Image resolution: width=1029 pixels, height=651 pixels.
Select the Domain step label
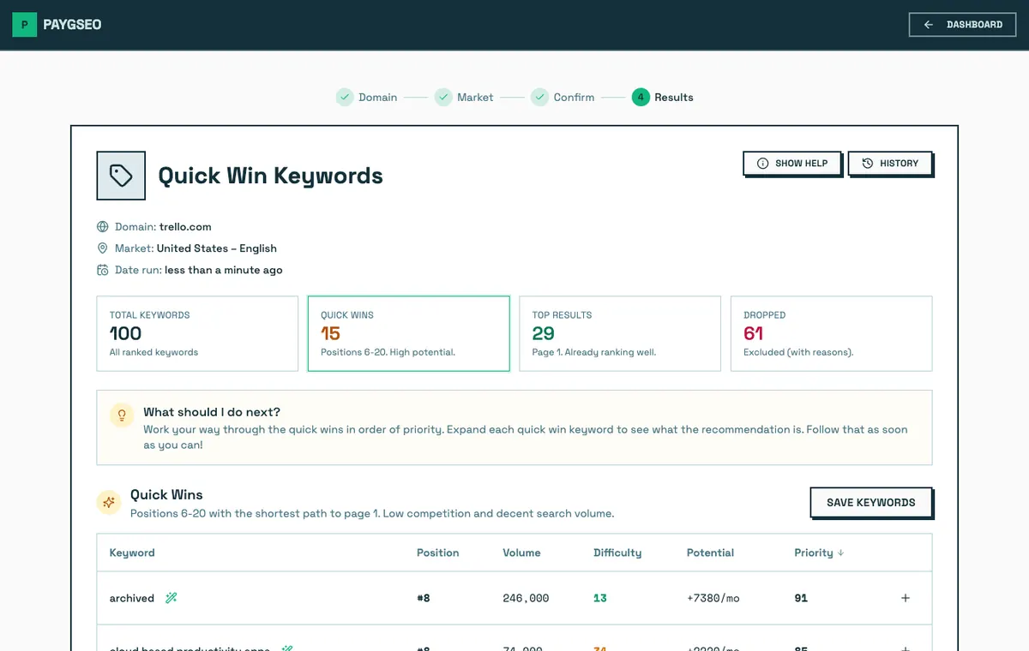click(x=377, y=98)
